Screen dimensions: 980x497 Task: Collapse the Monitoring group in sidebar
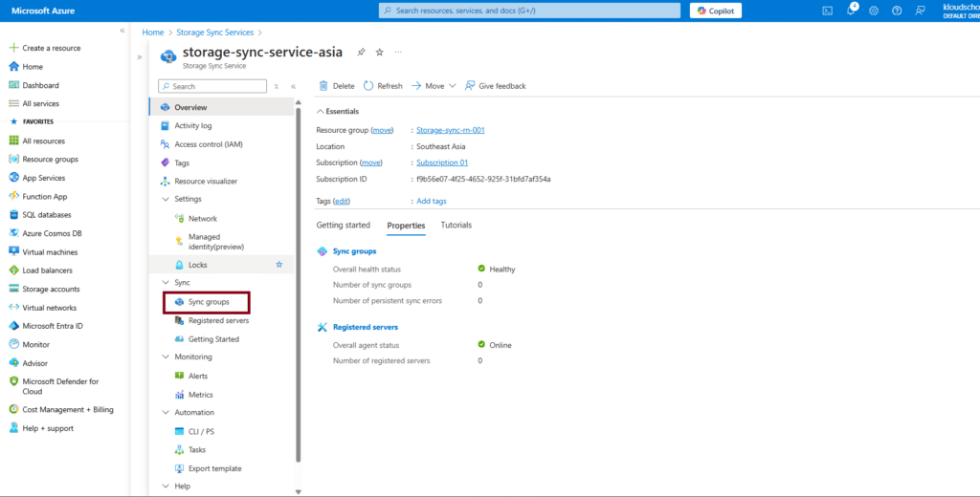pos(165,357)
